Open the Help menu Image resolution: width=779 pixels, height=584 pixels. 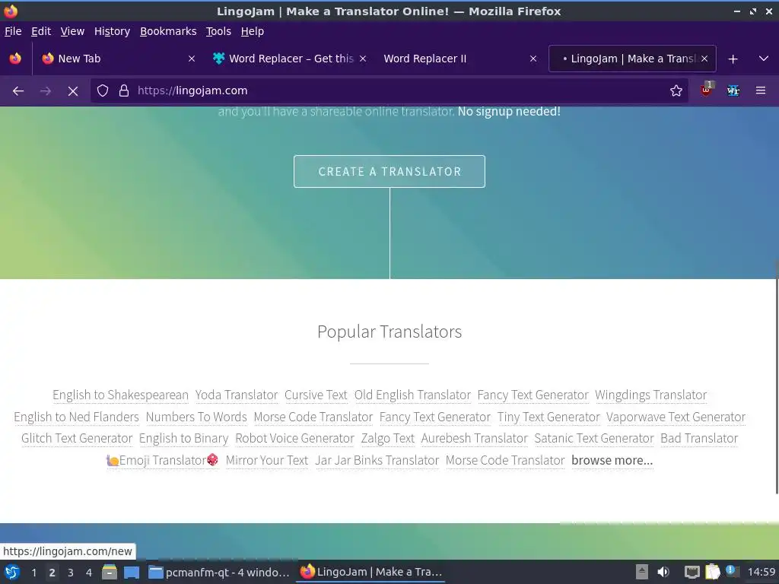point(253,31)
